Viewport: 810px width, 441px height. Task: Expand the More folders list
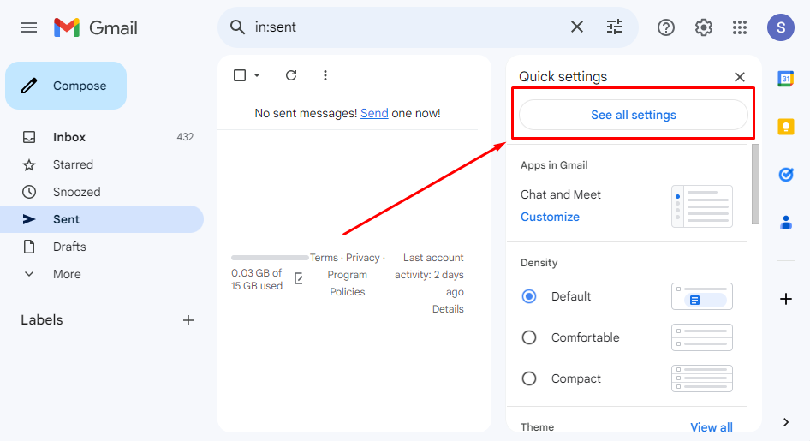pos(102,274)
